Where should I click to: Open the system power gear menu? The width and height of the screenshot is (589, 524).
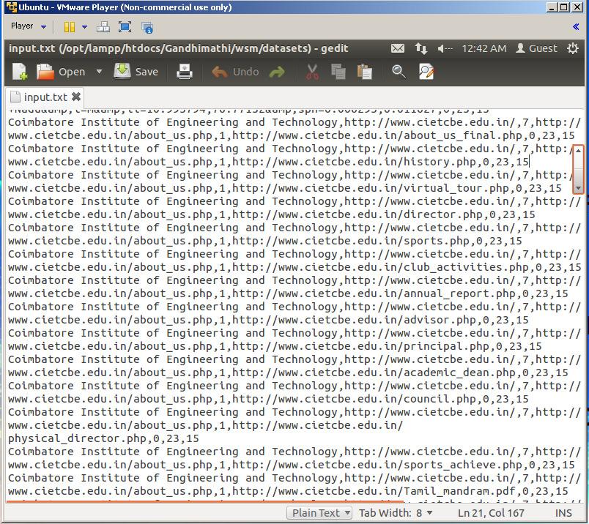[573, 48]
